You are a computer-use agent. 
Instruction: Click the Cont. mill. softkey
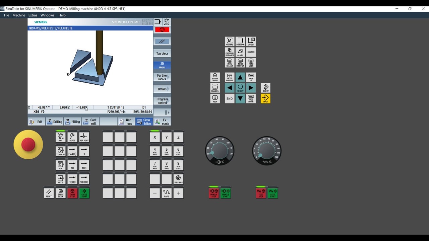pos(90,122)
